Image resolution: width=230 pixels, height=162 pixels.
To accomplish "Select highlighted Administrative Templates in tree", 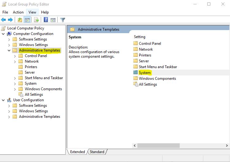I will [40, 50].
